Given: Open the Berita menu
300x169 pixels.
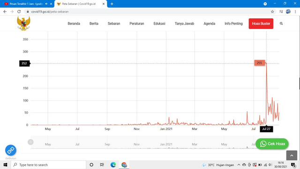Looking at the screenshot, I should coord(94,23).
